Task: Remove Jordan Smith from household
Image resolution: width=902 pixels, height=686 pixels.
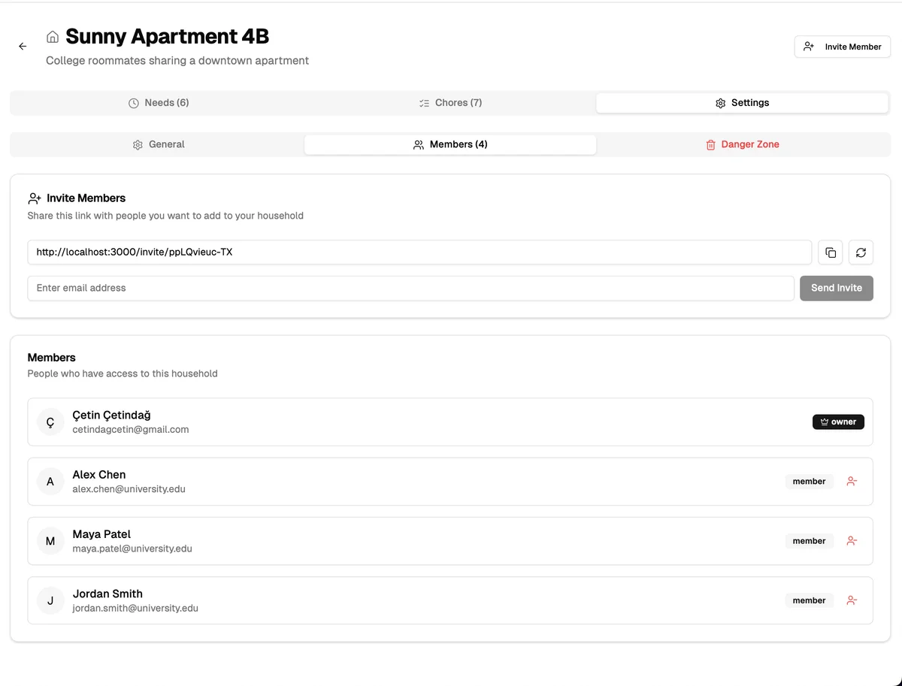Action: (852, 600)
